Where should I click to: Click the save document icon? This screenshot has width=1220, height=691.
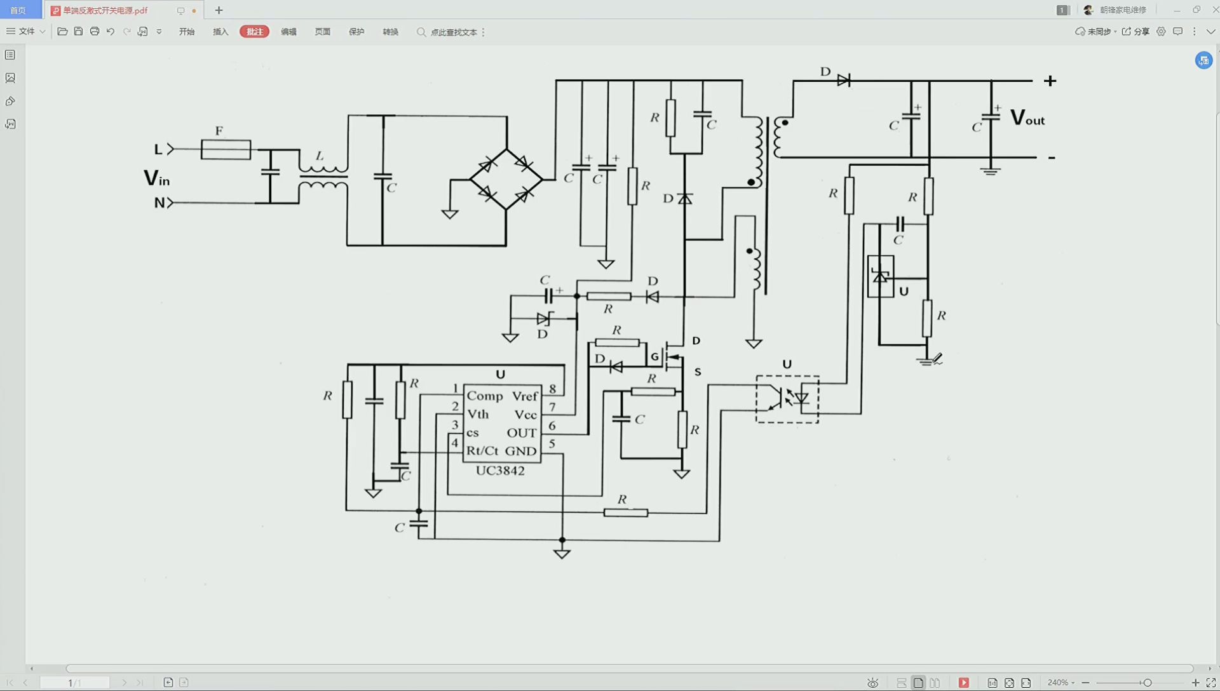(x=78, y=32)
